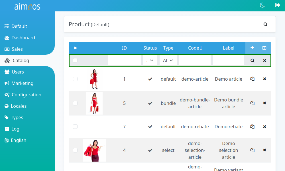Click the Demo rebate label cell
Viewport: 285px width, 171px height.
point(229,127)
